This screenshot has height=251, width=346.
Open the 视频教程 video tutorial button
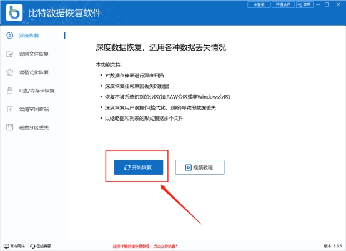point(200,167)
